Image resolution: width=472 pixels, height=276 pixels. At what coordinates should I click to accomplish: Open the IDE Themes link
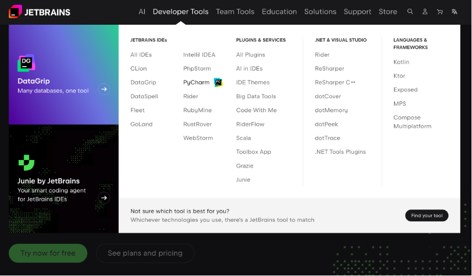click(x=253, y=82)
